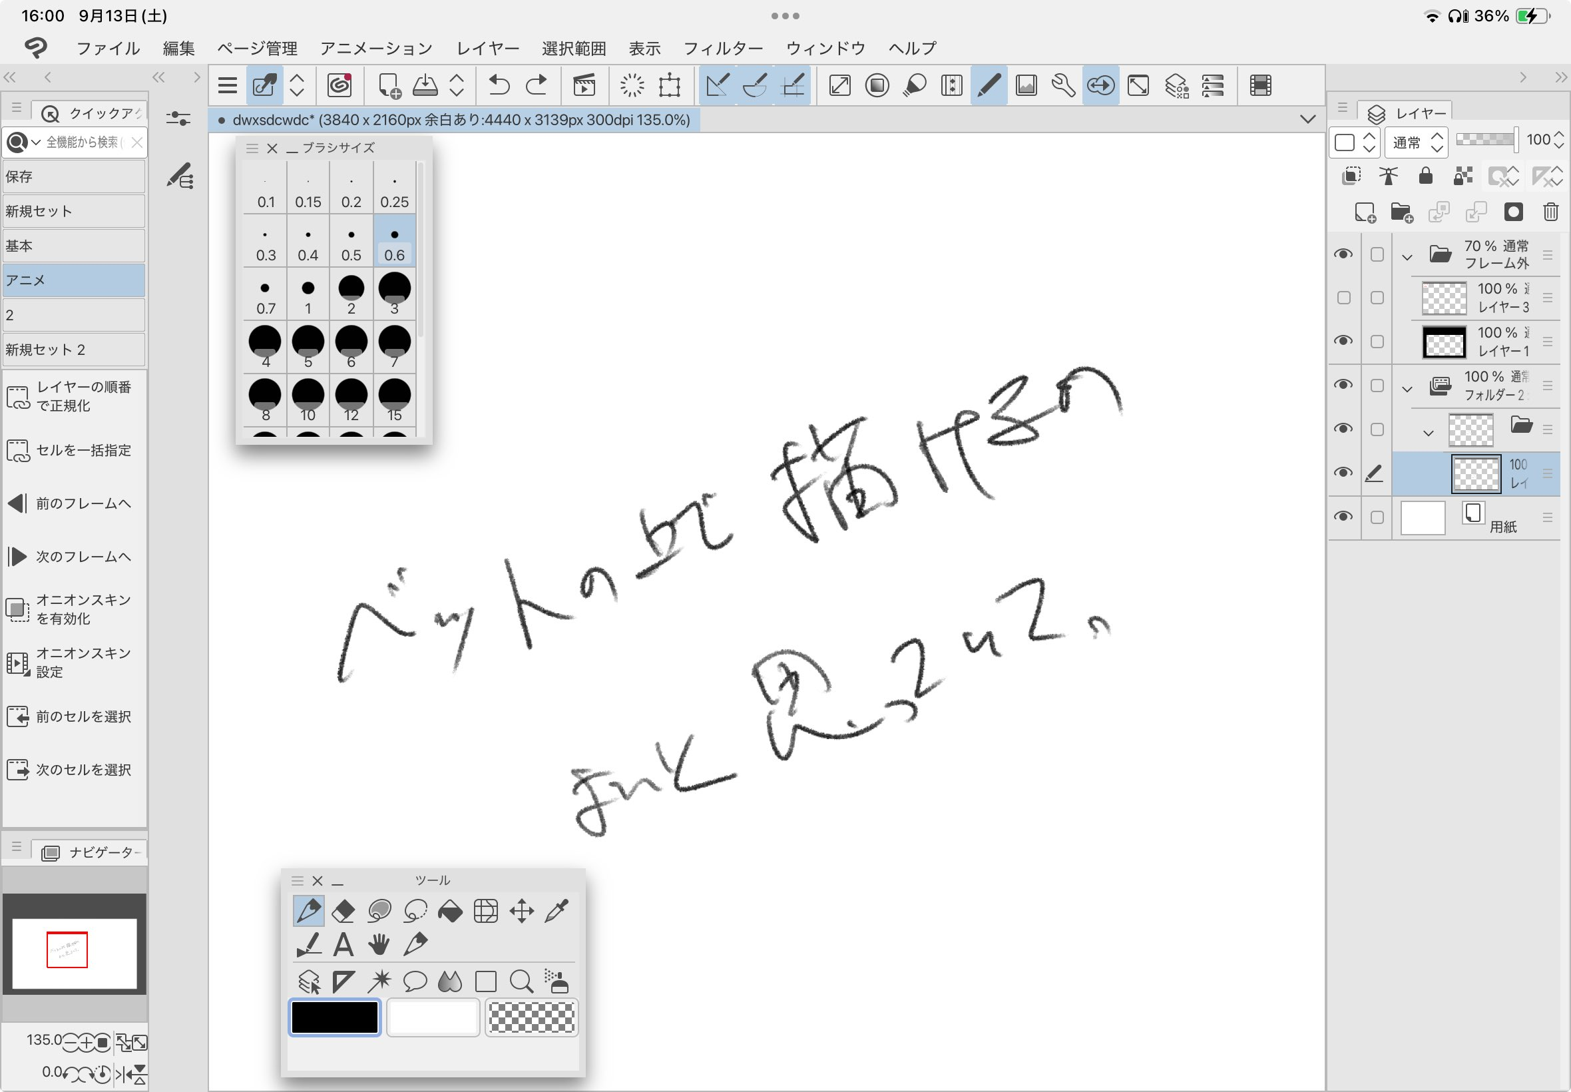
Task: Click the Undo arrow in toolbar
Action: coord(499,85)
